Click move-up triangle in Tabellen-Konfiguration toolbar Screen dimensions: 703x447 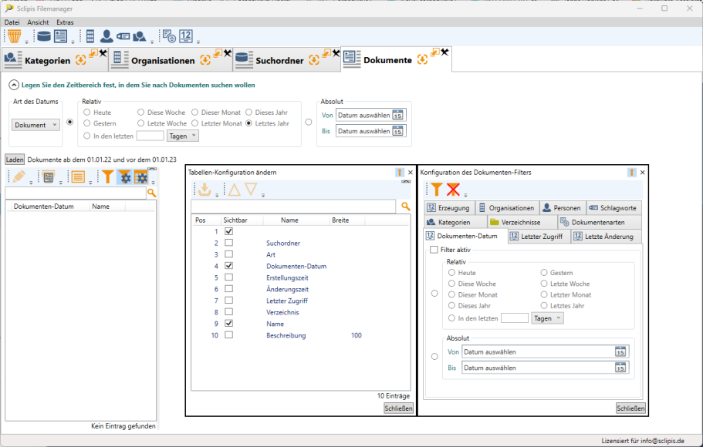pyautogui.click(x=234, y=190)
